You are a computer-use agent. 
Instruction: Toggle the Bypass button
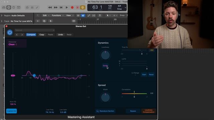133,111
